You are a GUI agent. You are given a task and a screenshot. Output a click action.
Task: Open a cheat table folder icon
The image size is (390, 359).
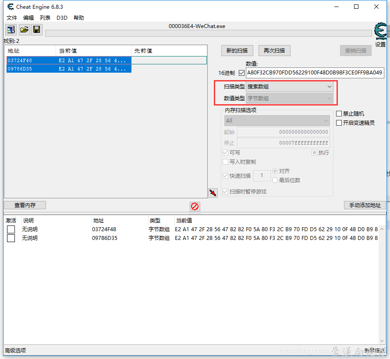[x=25, y=30]
